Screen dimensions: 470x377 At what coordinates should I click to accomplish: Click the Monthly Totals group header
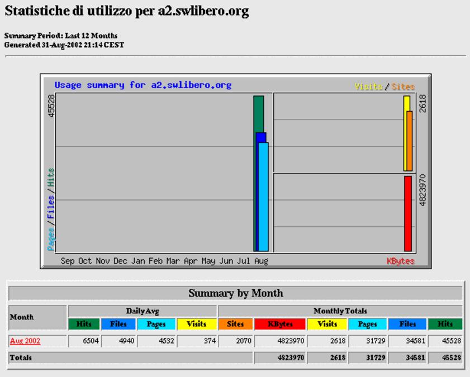(340, 311)
